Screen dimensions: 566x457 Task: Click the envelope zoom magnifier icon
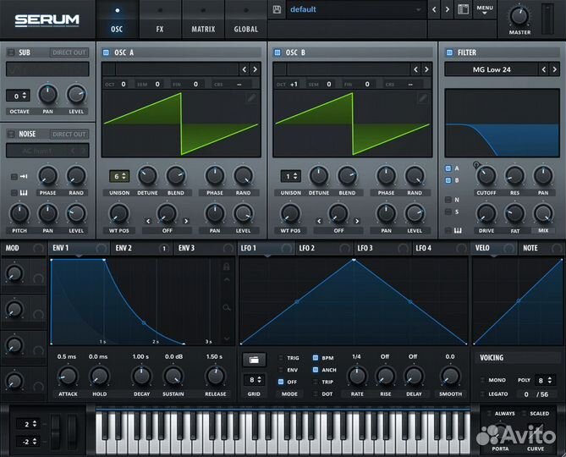point(226,307)
